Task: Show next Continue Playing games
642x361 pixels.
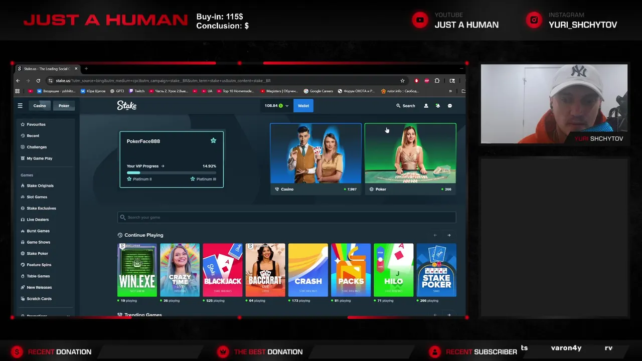Action: pos(449,235)
